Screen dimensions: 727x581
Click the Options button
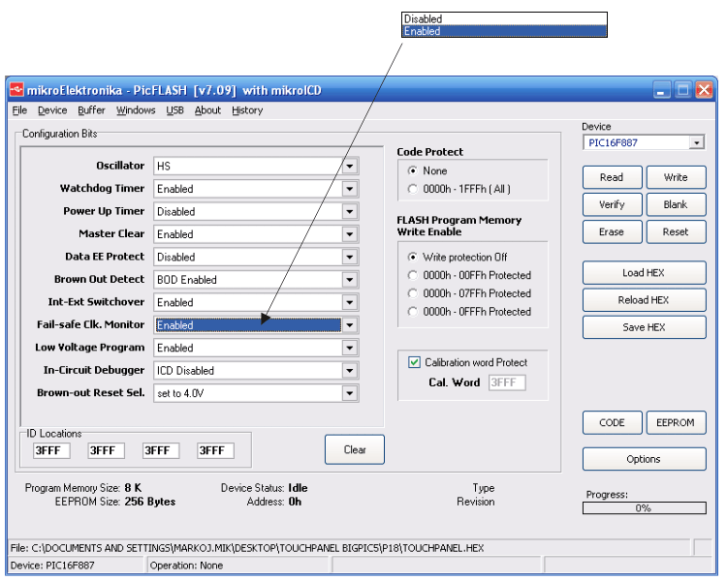pyautogui.click(x=644, y=459)
